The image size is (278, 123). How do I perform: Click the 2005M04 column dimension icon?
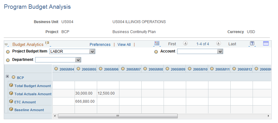[x=56, y=69]
